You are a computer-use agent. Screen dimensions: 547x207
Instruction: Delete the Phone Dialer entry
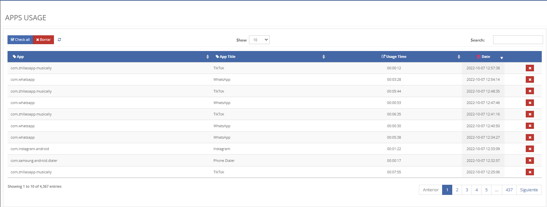click(x=530, y=161)
